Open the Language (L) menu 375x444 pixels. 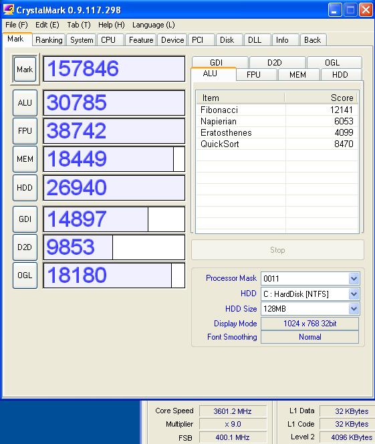[x=153, y=25]
